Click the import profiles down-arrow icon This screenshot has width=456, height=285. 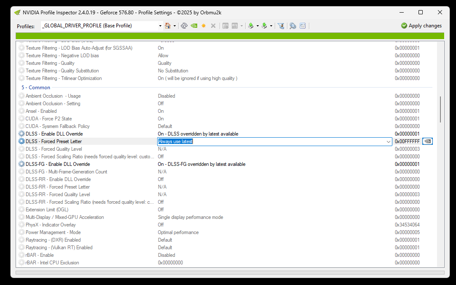click(264, 26)
